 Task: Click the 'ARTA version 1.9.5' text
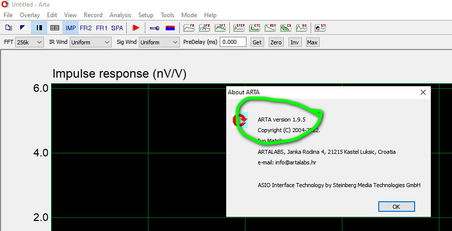pos(282,120)
